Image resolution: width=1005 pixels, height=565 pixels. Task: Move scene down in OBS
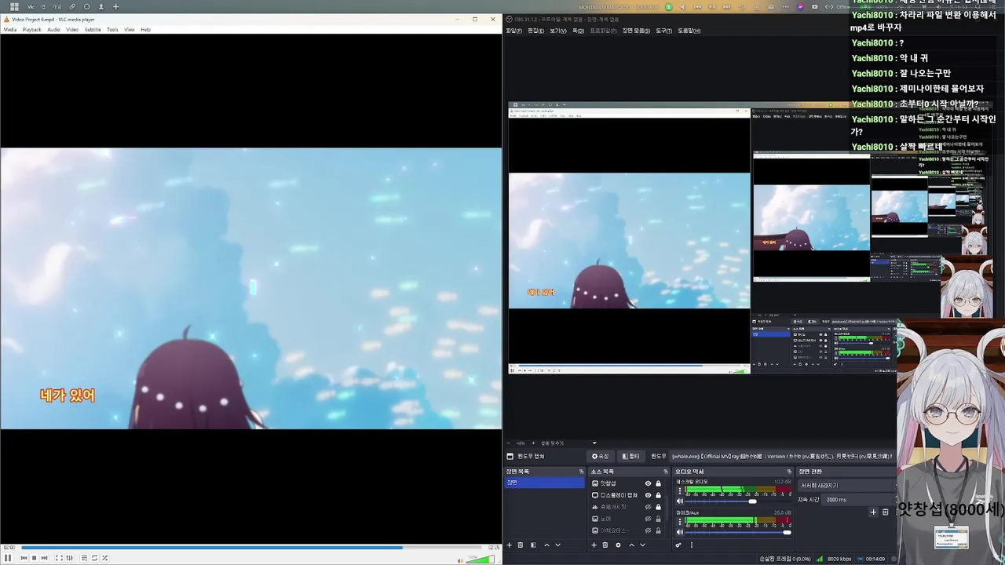click(x=557, y=545)
